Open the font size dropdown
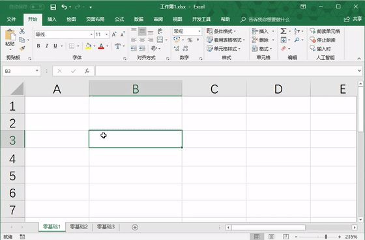 pyautogui.click(x=107, y=34)
